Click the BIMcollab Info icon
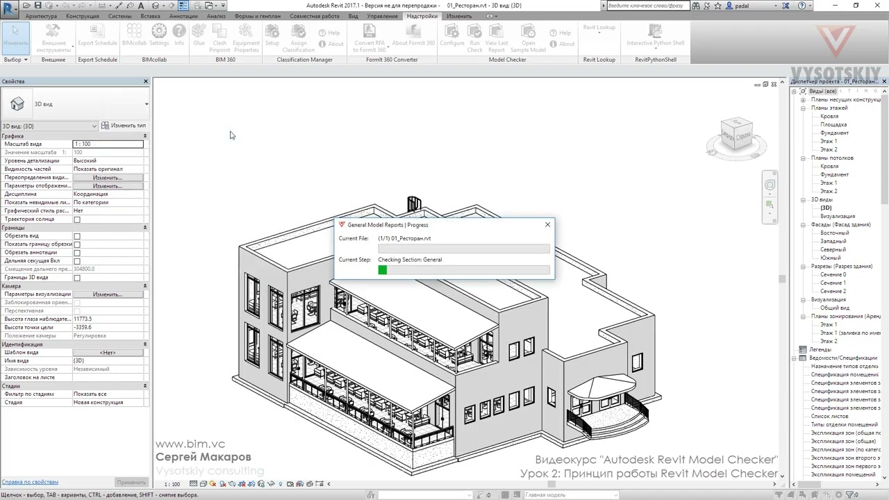Image resolution: width=889 pixels, height=500 pixels. pos(179,36)
